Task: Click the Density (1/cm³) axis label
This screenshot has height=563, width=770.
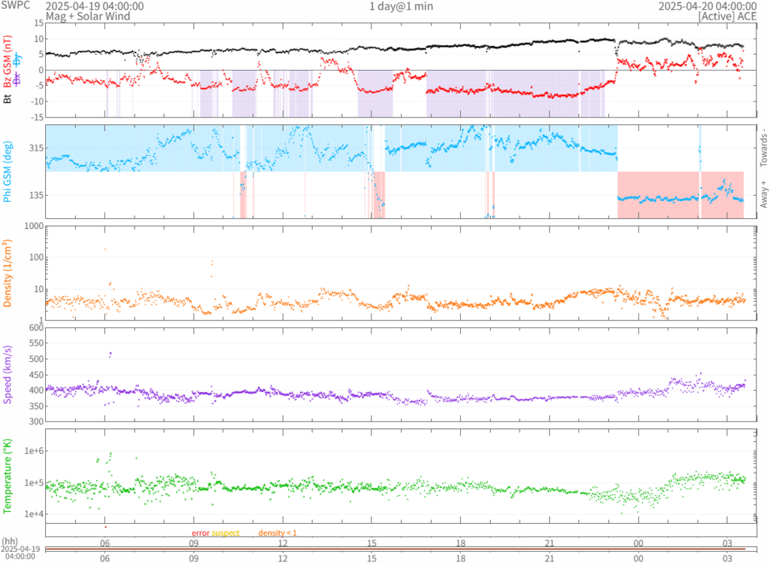Action: 8,272
